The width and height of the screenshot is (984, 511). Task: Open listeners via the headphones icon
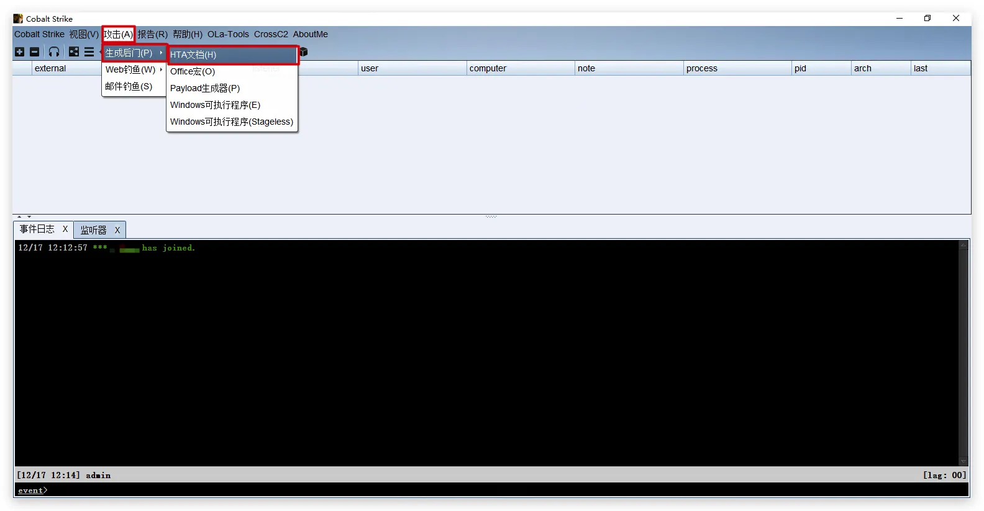[54, 52]
